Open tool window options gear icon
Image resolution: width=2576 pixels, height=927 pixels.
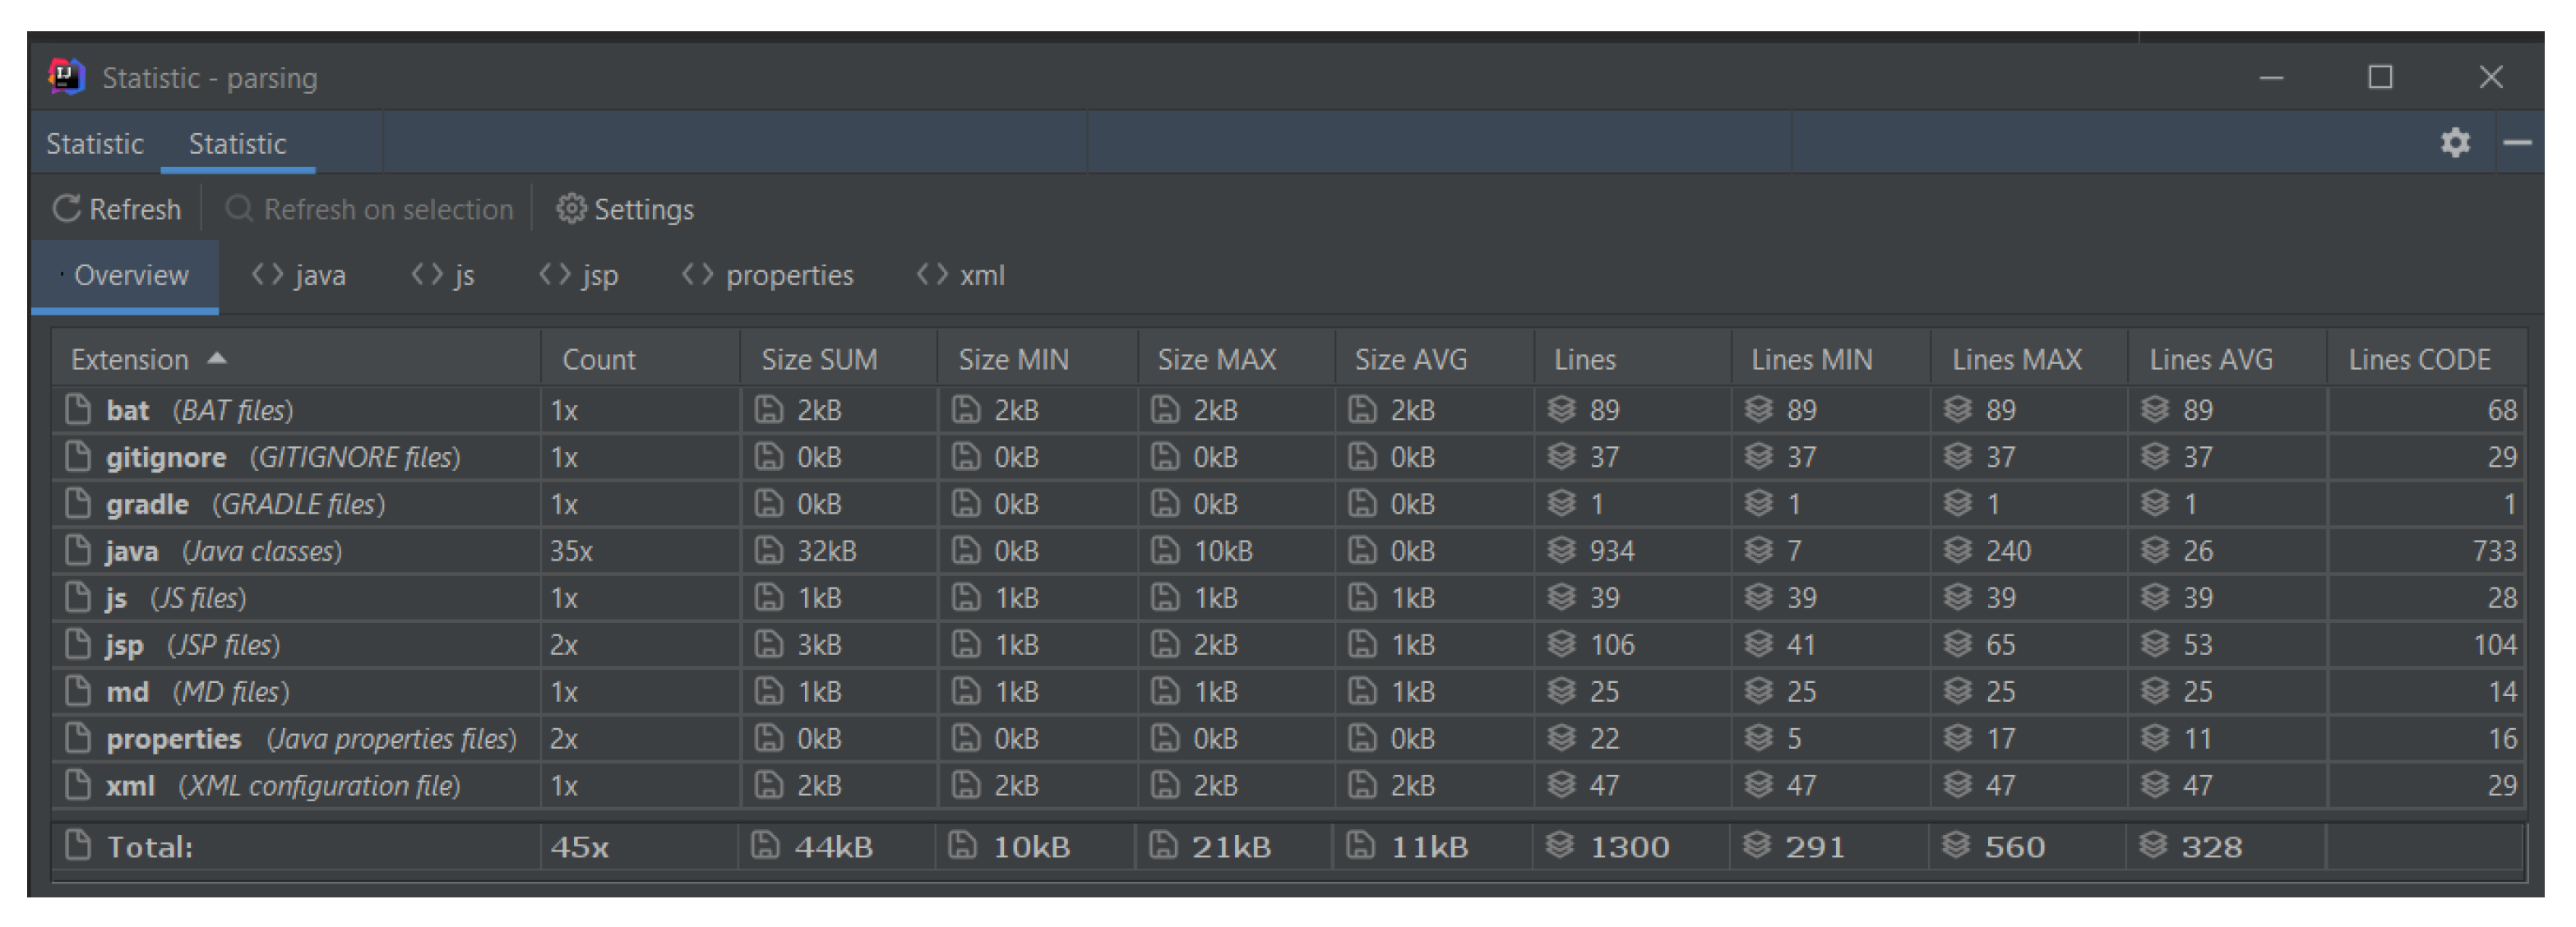pos(2454,142)
